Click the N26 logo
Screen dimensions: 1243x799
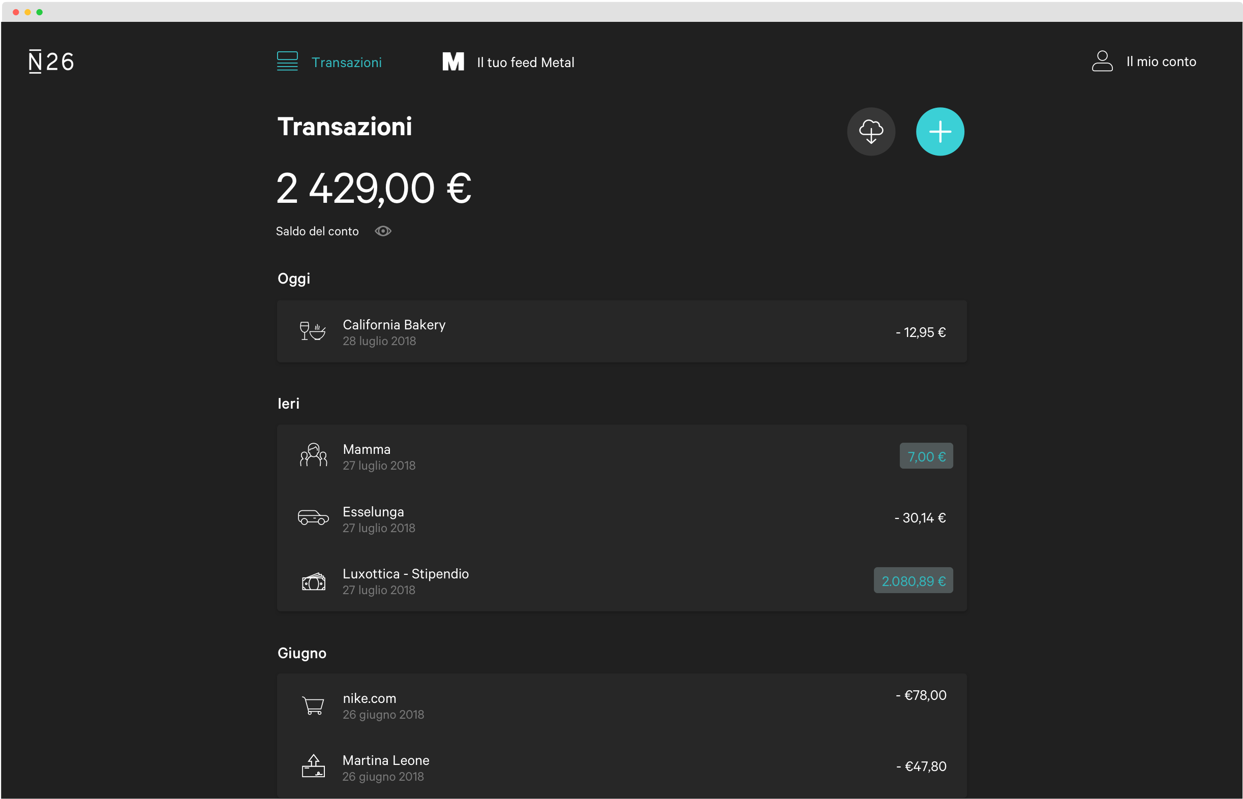pos(51,62)
